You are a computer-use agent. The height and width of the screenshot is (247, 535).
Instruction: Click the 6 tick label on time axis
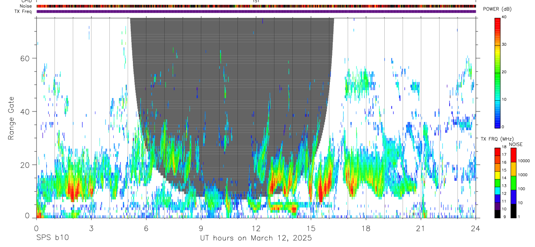[146, 228]
